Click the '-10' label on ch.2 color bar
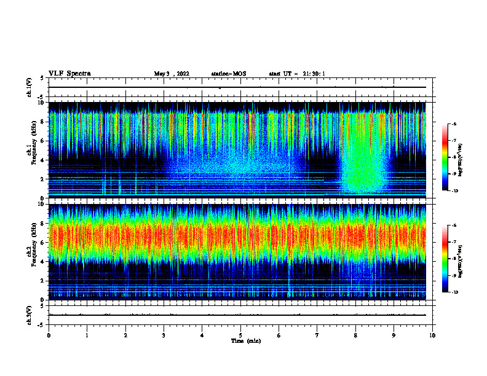 click(454, 292)
